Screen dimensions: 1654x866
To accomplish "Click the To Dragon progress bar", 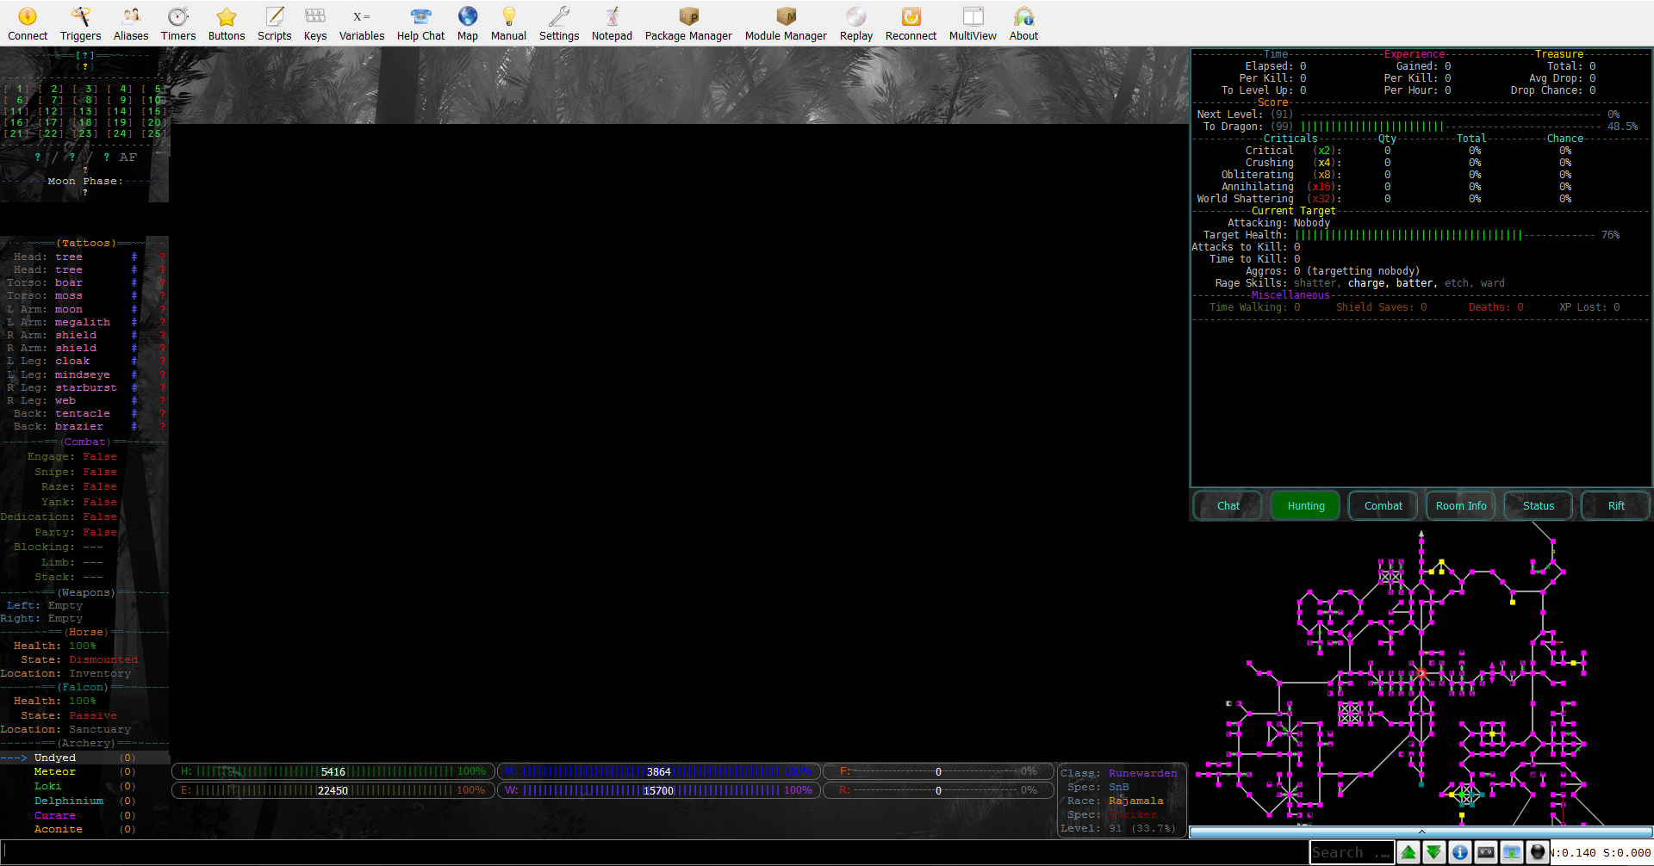I will tap(1452, 127).
